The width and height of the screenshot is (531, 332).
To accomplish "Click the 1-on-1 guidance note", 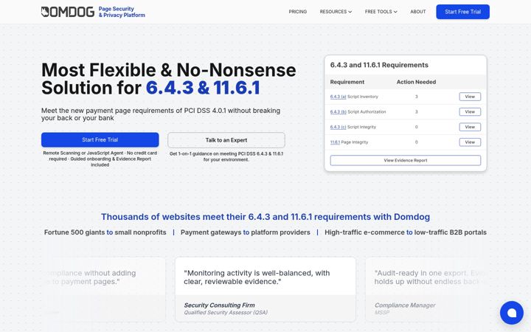I will click(x=226, y=156).
